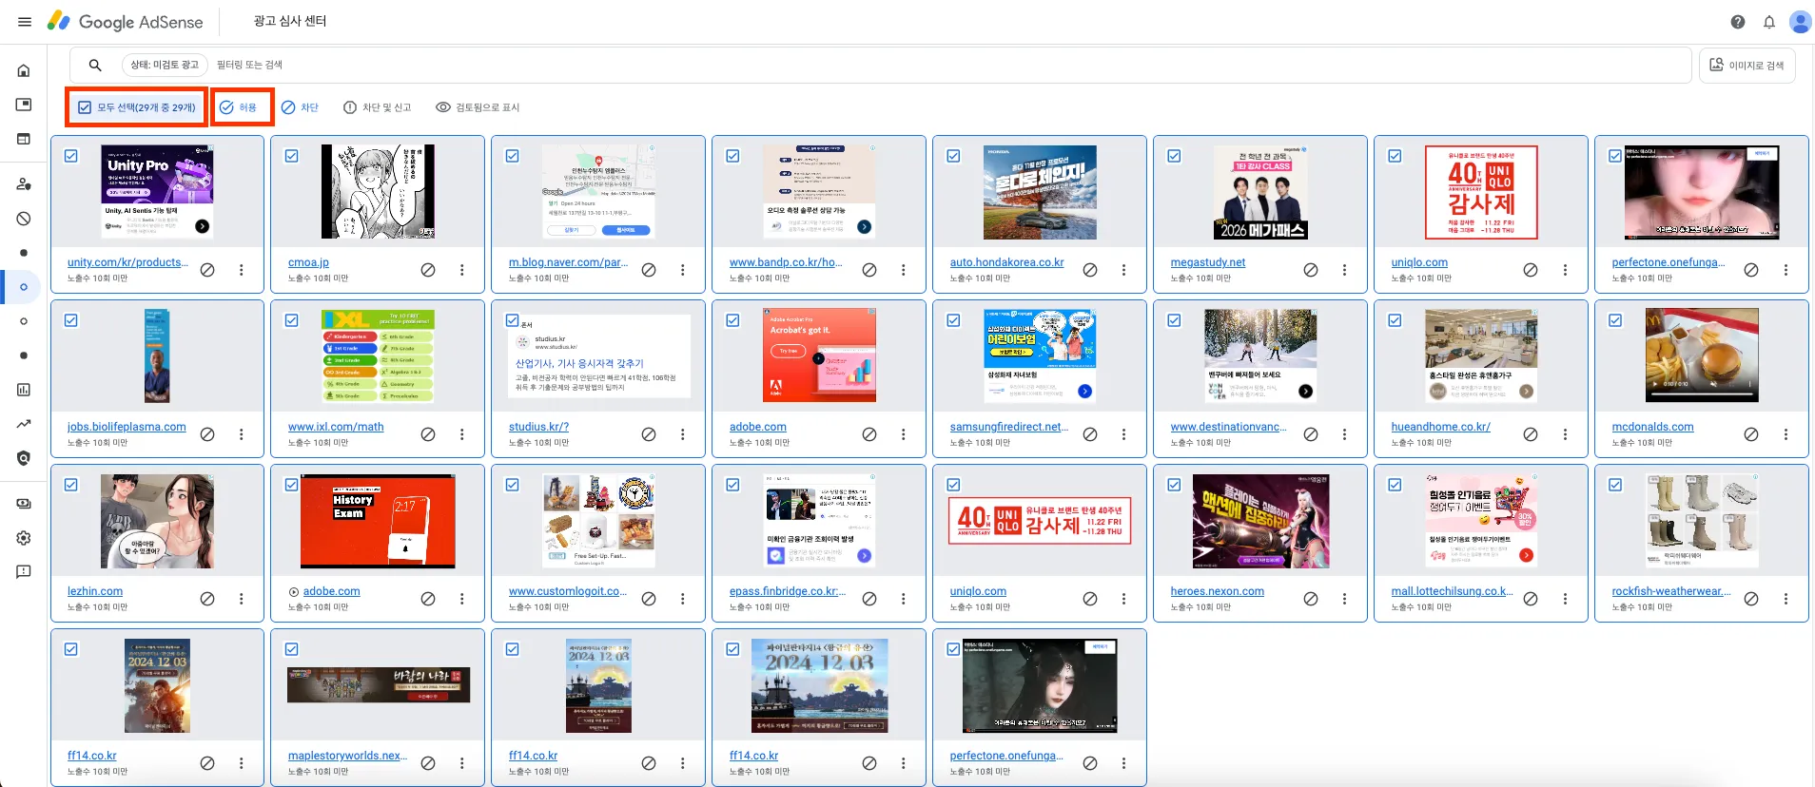Image resolution: width=1815 pixels, height=787 pixels.
Task: Open more options for unity.com ad
Action: click(242, 270)
